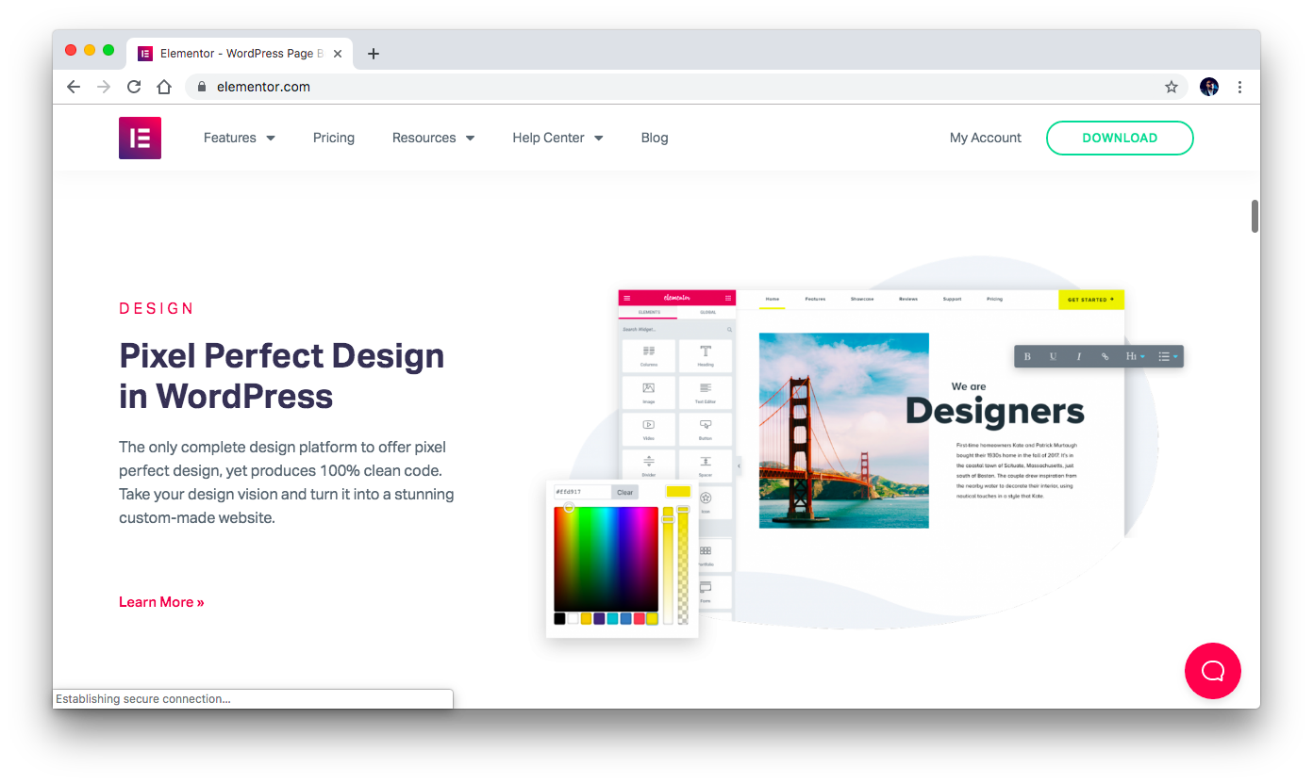
Task: Select the Columns widget in the Elementor panel
Action: pos(649,355)
